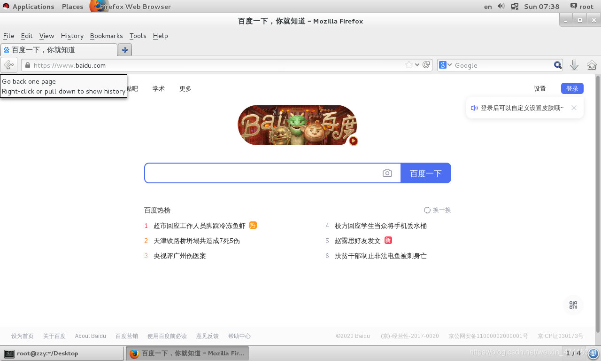Screen dimensions: 601x361
Task: Click the volume icon in top panel
Action: pos(501,6)
